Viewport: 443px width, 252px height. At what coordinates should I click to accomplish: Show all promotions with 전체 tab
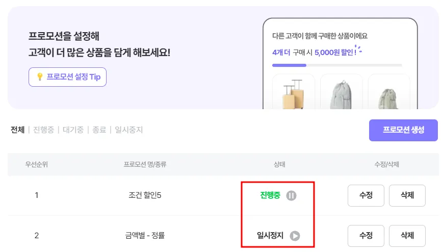17,130
